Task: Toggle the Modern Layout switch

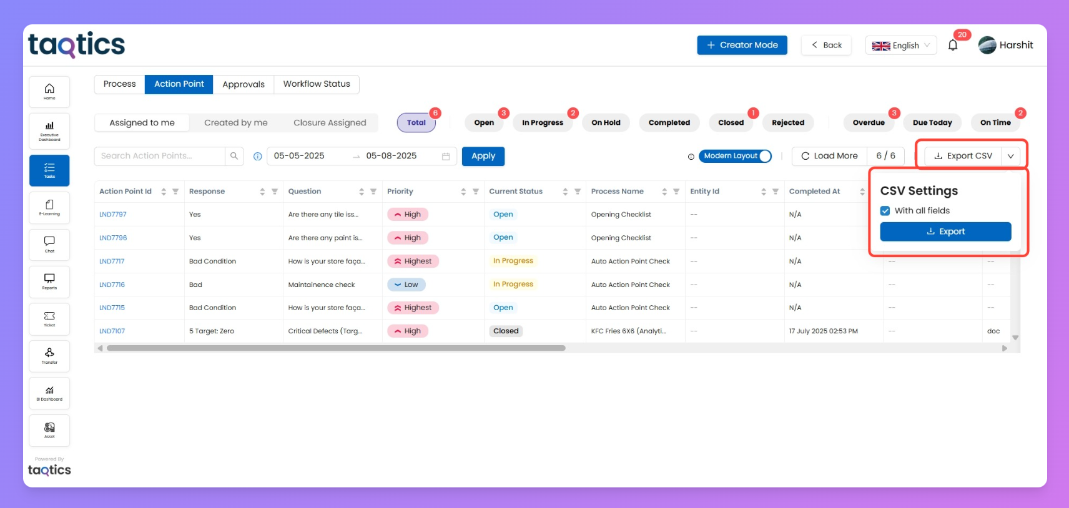Action: click(736, 156)
